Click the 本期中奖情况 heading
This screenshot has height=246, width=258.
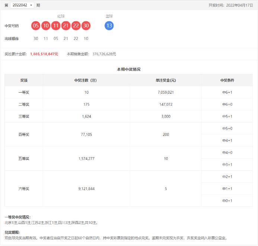click(129, 69)
